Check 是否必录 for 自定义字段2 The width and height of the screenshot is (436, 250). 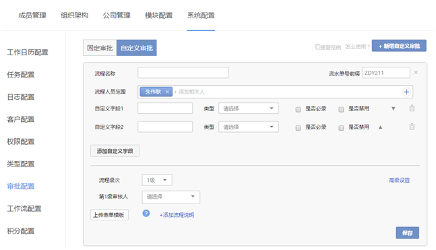click(x=298, y=128)
